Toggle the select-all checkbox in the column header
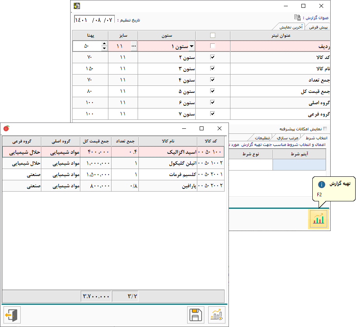The height and width of the screenshot is (327, 356). pos(213,35)
